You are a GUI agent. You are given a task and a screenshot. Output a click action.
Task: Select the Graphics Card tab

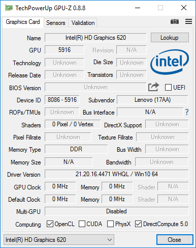(23, 22)
